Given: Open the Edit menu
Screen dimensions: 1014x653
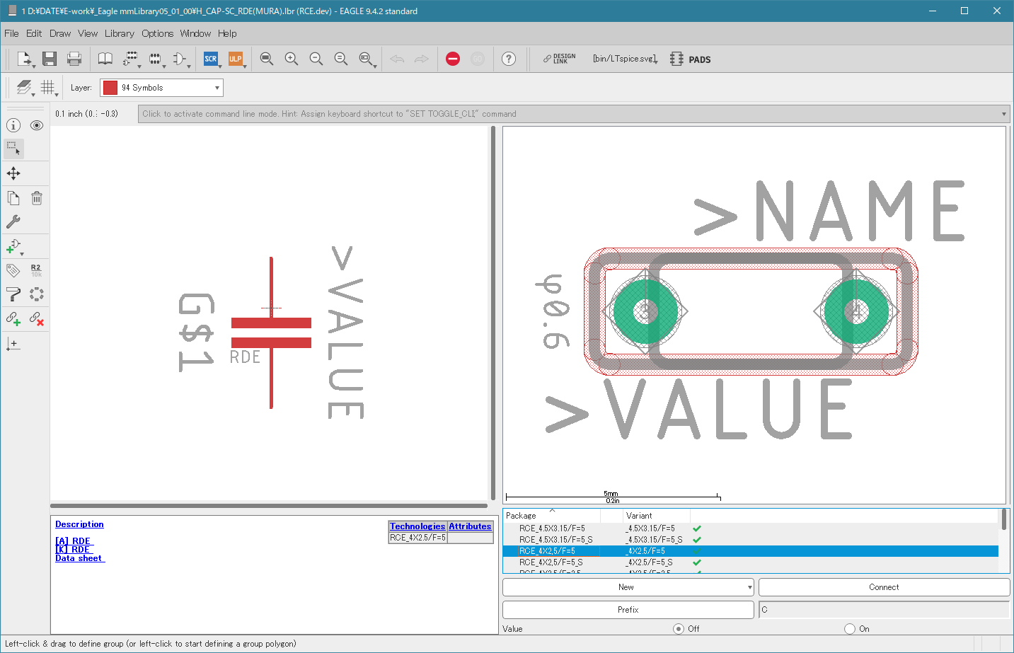Looking at the screenshot, I should point(34,33).
